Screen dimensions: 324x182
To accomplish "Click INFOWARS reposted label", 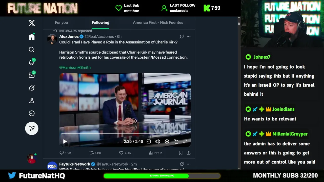I will (75, 31).
